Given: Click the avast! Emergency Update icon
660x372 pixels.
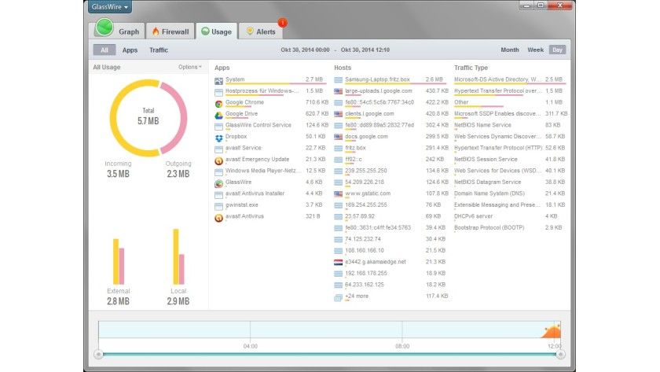Looking at the screenshot, I should (219, 160).
